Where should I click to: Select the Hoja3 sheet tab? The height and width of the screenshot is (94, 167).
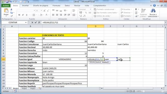point(33,88)
